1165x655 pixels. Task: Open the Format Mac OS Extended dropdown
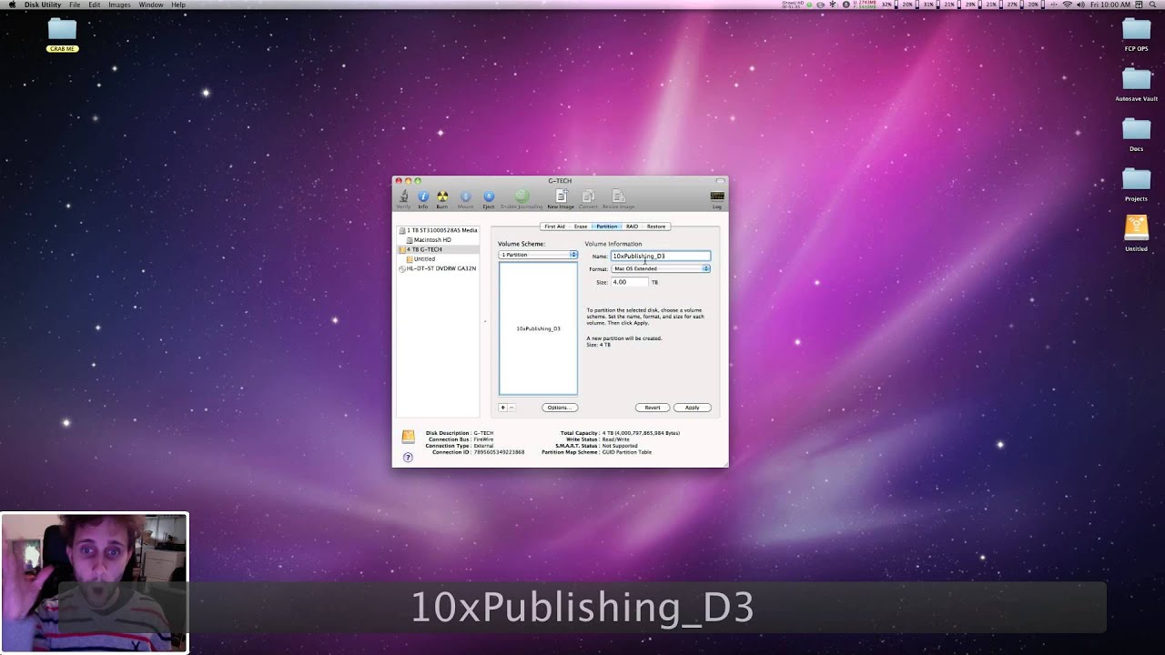coord(661,268)
